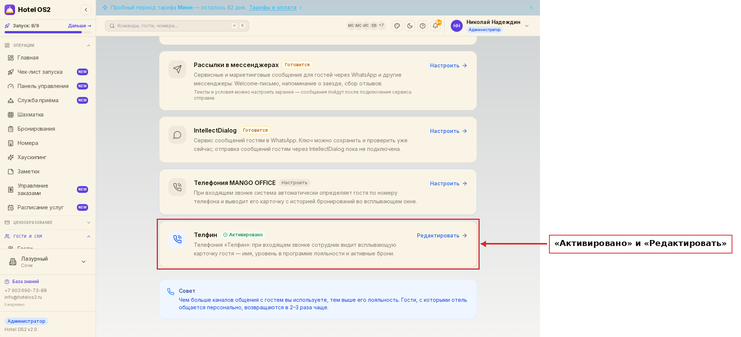Focus the command search field
Image resolution: width=741 pixels, height=337 pixels.
(x=177, y=26)
